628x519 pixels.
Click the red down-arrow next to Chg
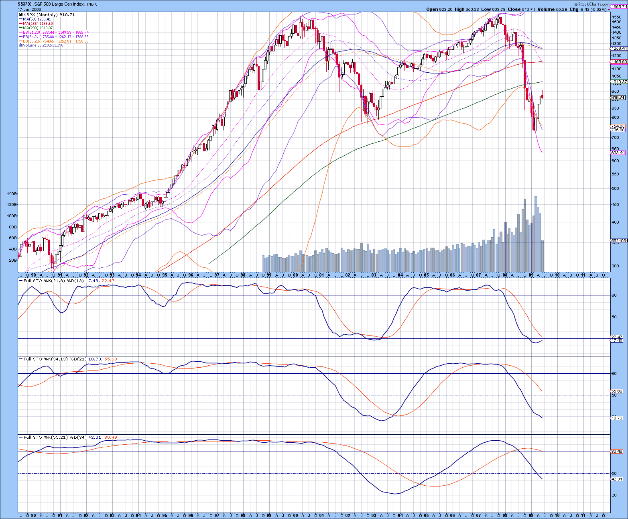609,9
